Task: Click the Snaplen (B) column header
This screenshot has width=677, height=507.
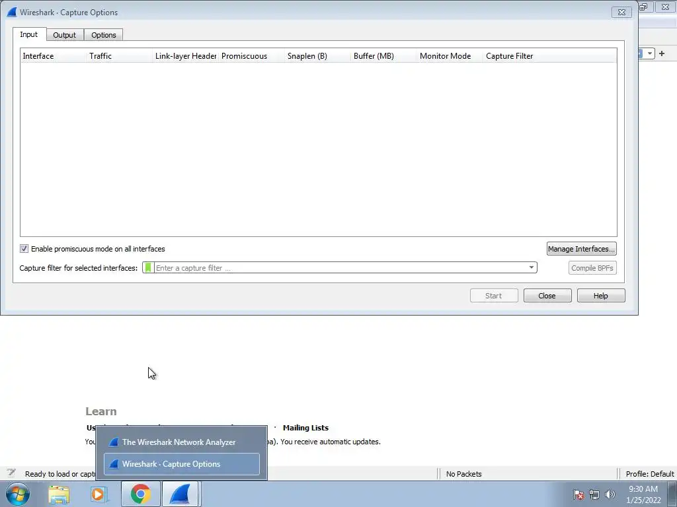Action: click(x=318, y=56)
